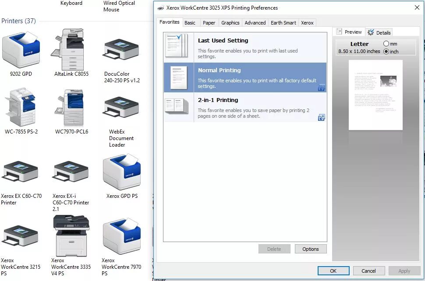Click the printer icon in the dialog title bar
This screenshot has height=281, width=425.
160,8
